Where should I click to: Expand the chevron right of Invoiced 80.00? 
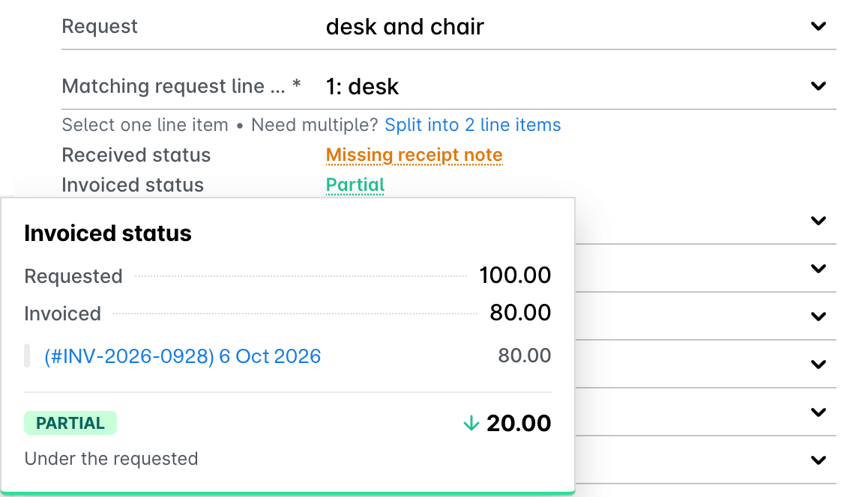point(819,316)
